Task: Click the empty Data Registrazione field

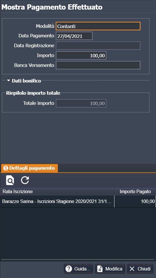Action: (x=98, y=45)
